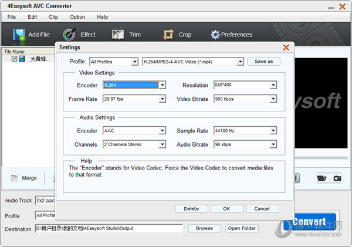Click the File Name column header

click(x=29, y=52)
